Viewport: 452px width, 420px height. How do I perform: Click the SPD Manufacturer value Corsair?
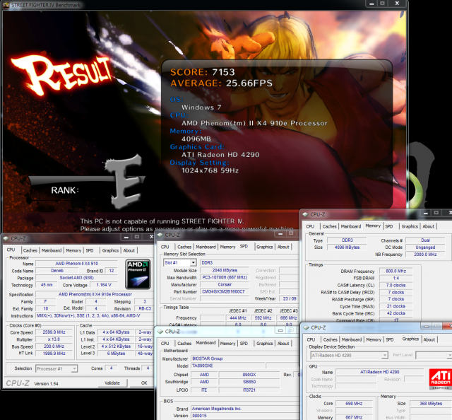pos(225,285)
